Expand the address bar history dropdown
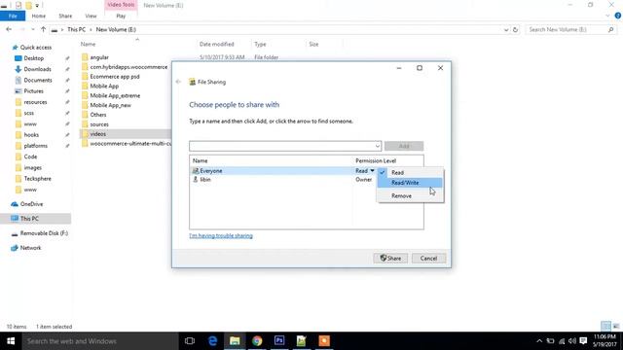The width and height of the screenshot is (623, 350). (x=506, y=30)
